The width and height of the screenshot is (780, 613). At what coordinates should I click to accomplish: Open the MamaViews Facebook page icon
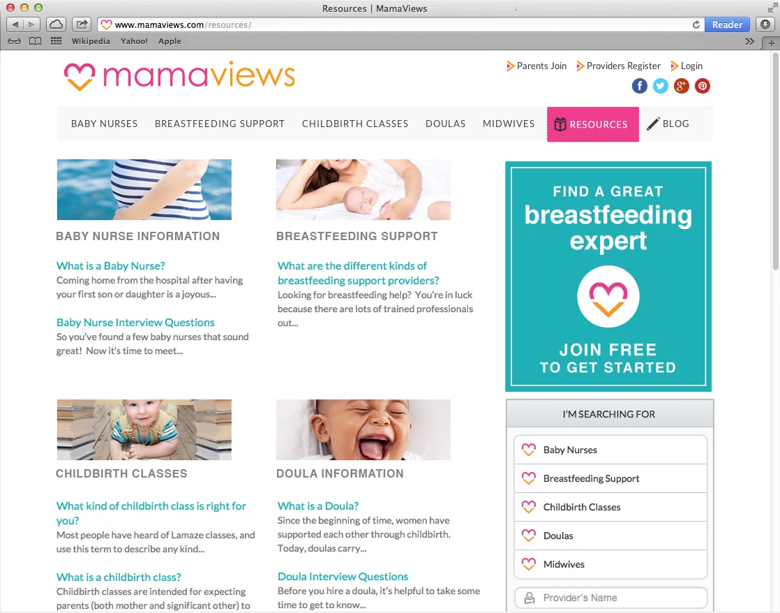pos(639,86)
